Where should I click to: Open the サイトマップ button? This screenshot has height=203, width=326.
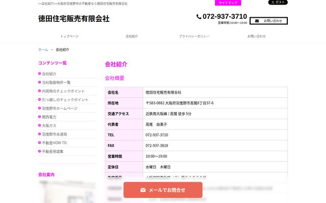point(228,3)
